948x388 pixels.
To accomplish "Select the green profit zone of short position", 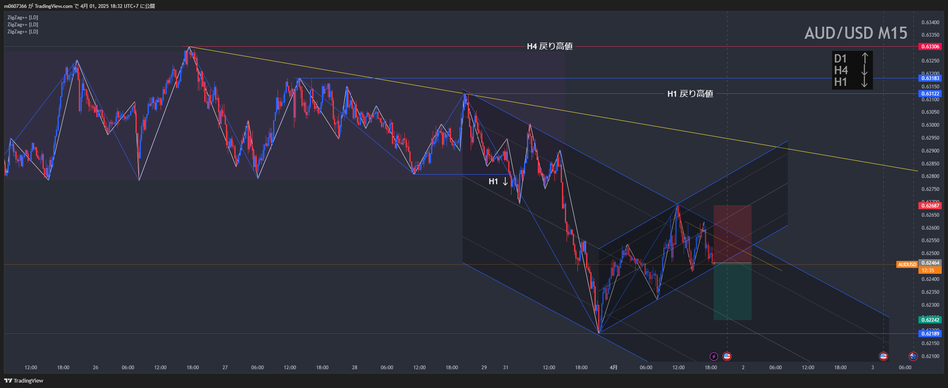I will pos(732,292).
